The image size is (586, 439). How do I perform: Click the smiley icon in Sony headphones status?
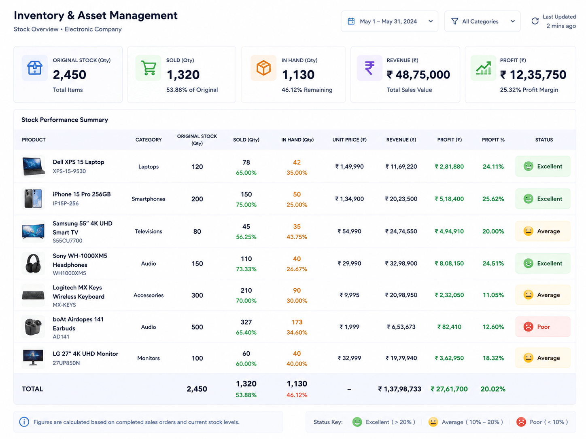[528, 263]
